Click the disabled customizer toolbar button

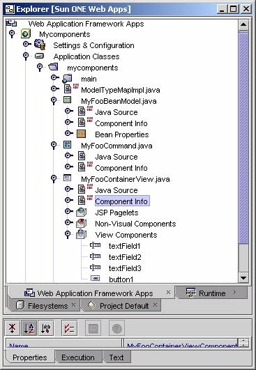pyautogui.click(x=93, y=327)
